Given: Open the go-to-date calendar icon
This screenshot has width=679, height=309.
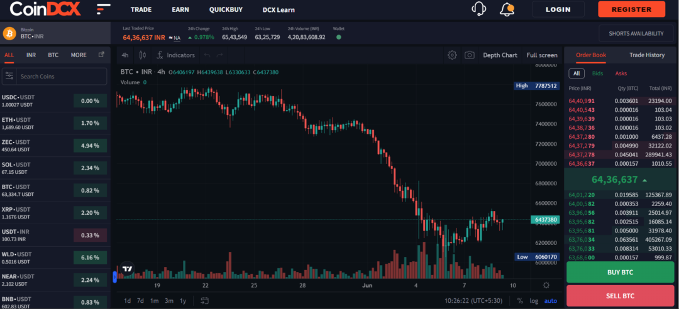Looking at the screenshot, I should [204, 300].
